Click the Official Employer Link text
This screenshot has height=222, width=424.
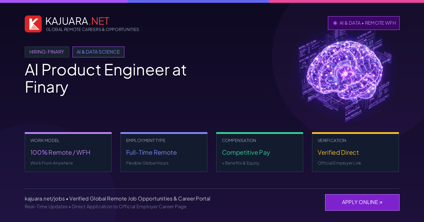tap(340, 163)
